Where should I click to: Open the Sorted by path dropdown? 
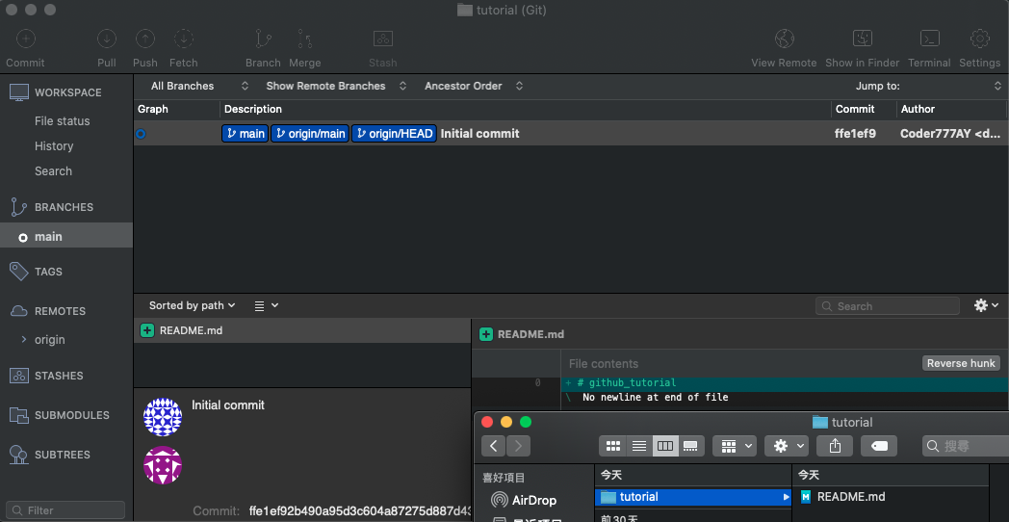[192, 305]
